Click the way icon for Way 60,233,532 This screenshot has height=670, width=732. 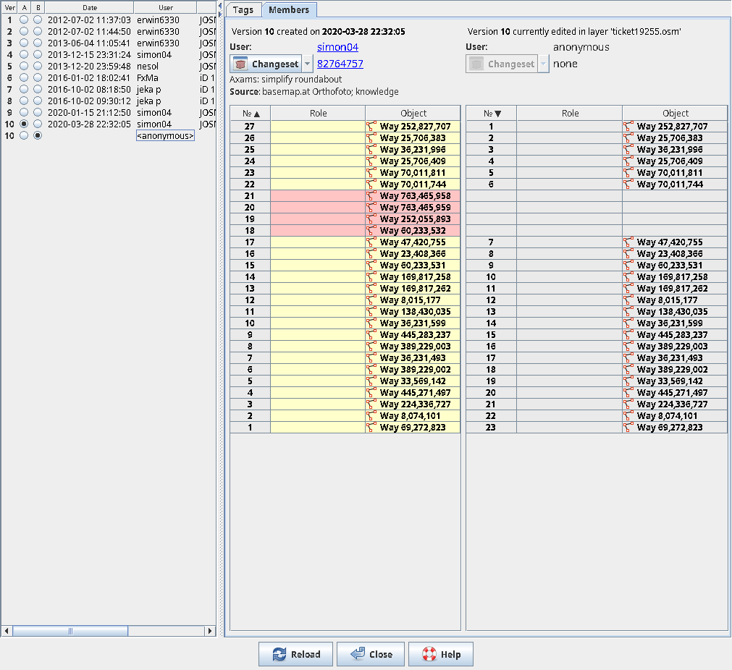(371, 231)
